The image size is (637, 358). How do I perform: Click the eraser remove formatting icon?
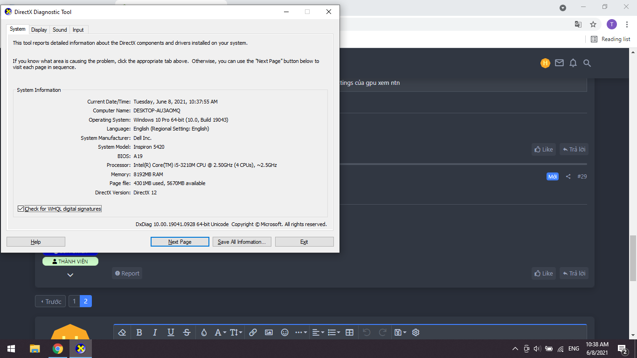pyautogui.click(x=122, y=332)
